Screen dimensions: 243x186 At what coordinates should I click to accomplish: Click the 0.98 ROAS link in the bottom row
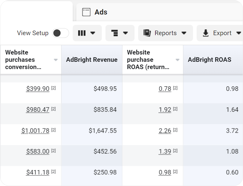[x=164, y=172]
